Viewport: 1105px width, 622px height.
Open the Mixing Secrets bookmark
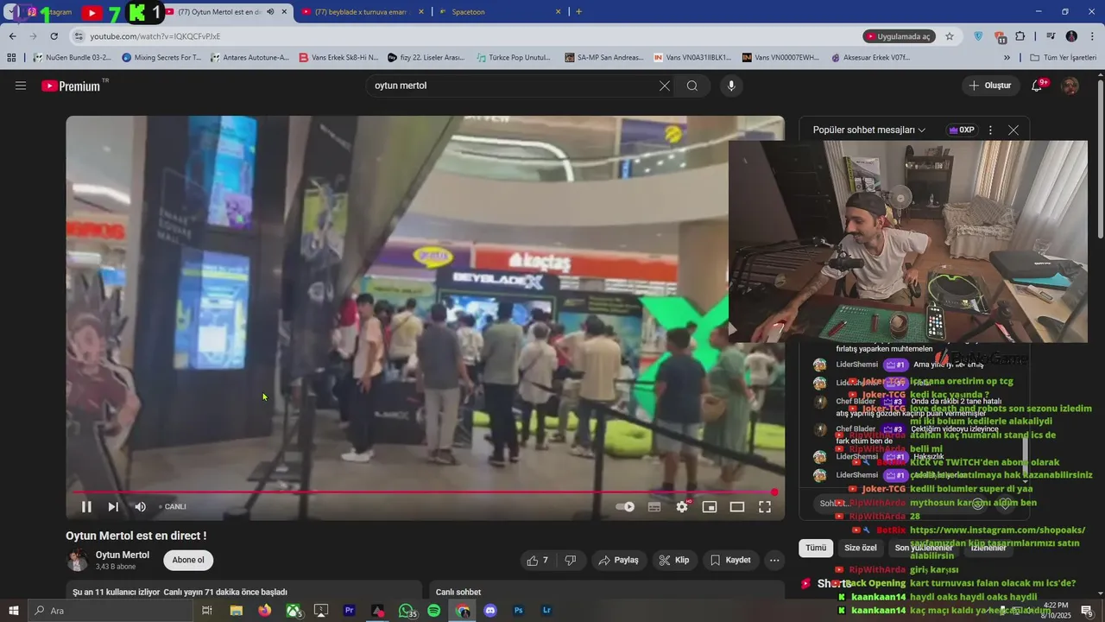coord(162,57)
